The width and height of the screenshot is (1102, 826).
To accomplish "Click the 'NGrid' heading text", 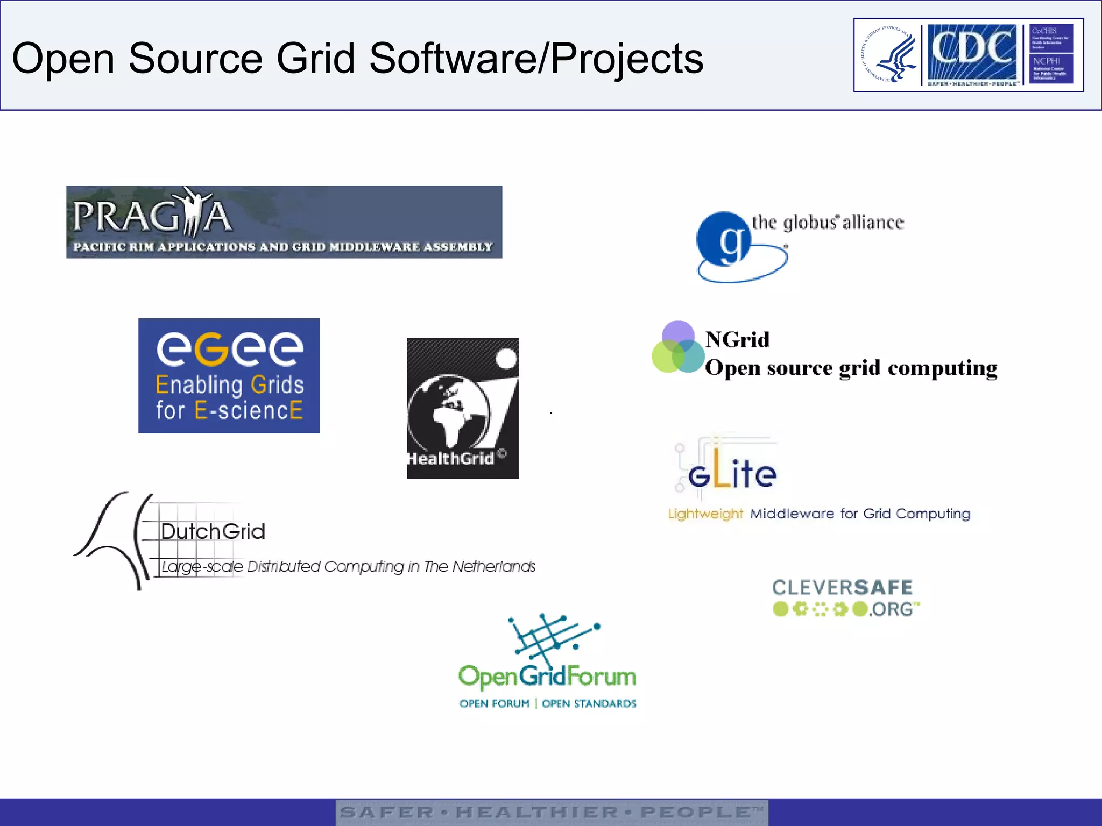I will point(737,339).
